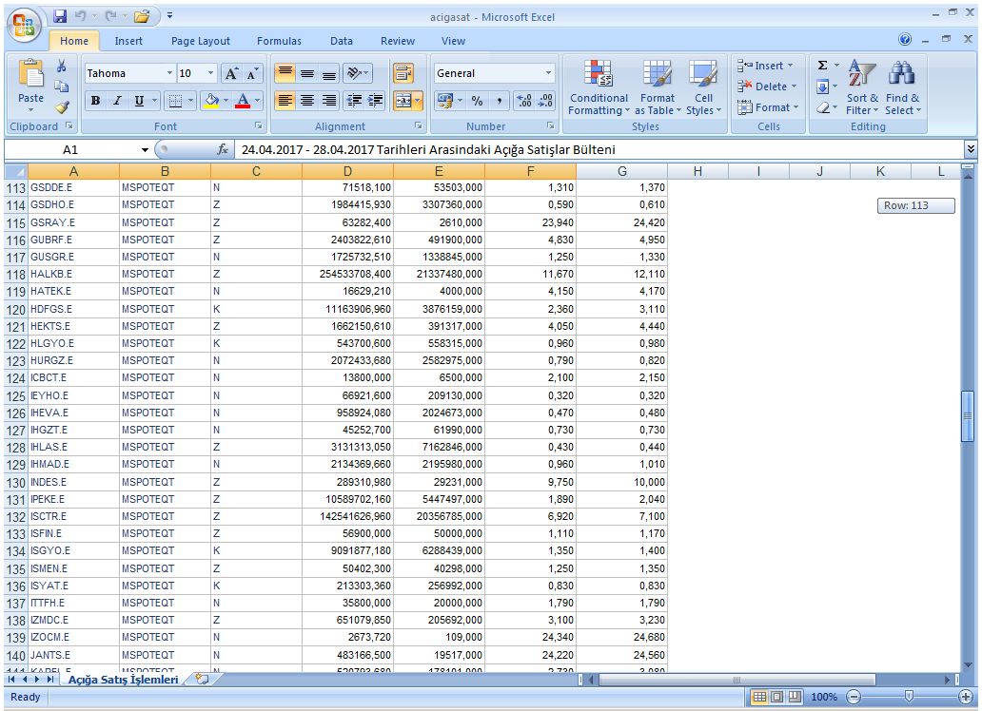Switch to the Review tab
The image size is (982, 711).
coord(398,41)
